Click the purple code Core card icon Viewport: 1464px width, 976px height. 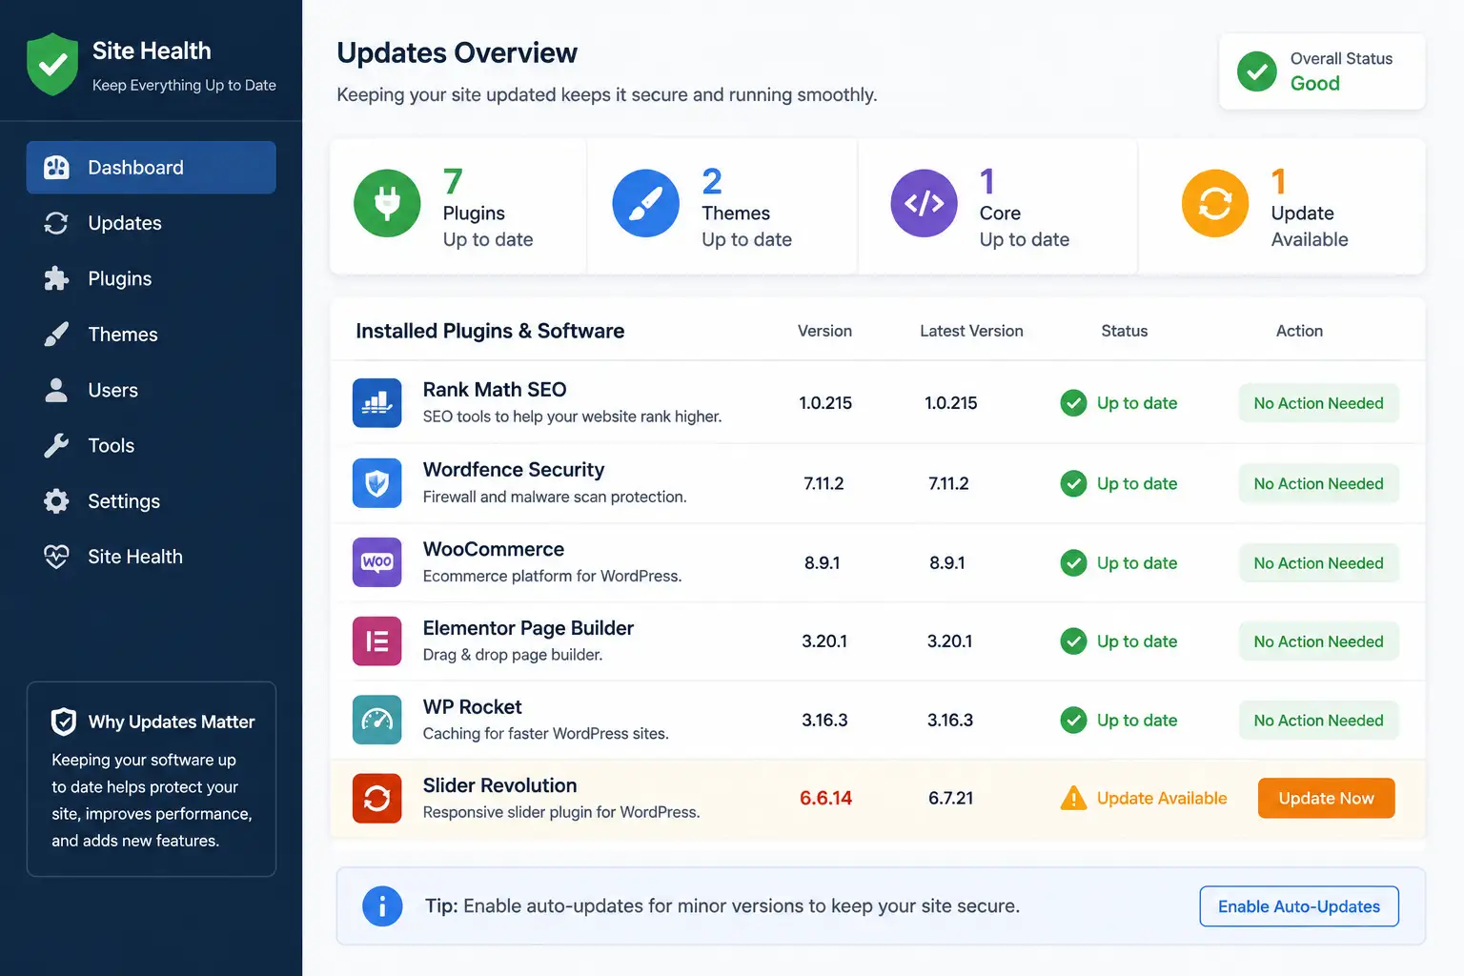pos(924,203)
